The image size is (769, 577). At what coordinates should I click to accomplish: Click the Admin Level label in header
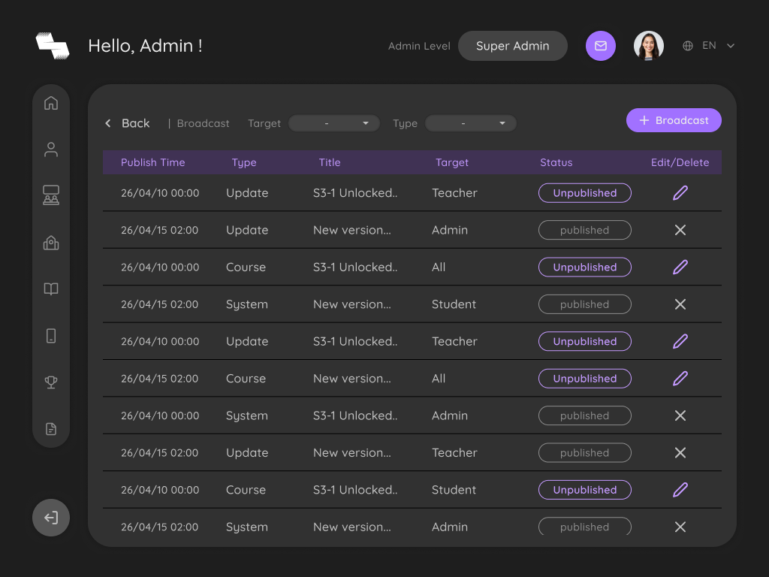(x=419, y=46)
